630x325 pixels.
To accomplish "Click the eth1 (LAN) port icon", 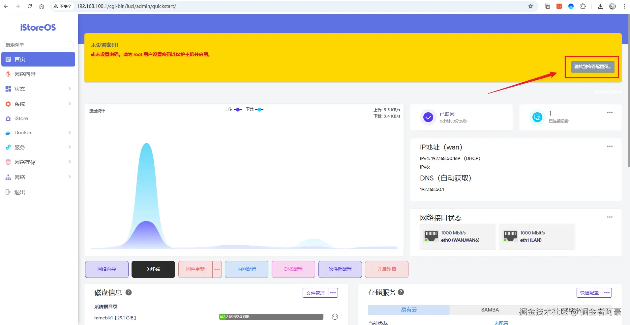I will (510, 236).
